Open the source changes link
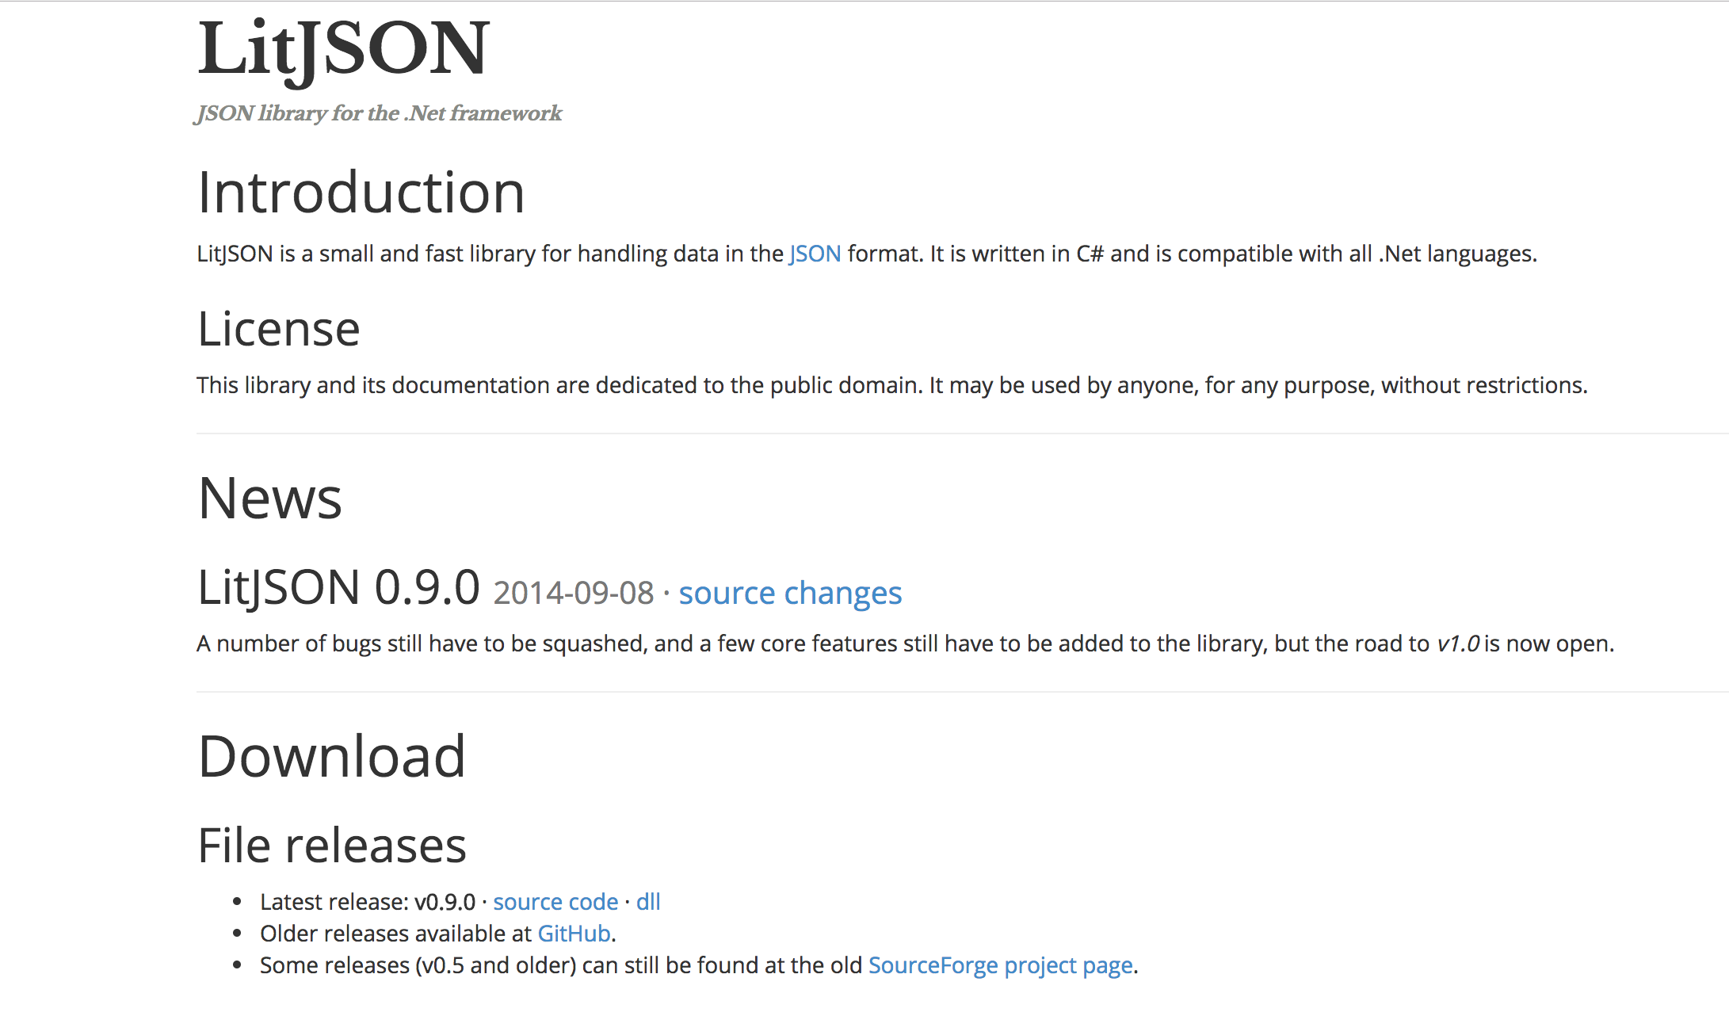 [790, 593]
